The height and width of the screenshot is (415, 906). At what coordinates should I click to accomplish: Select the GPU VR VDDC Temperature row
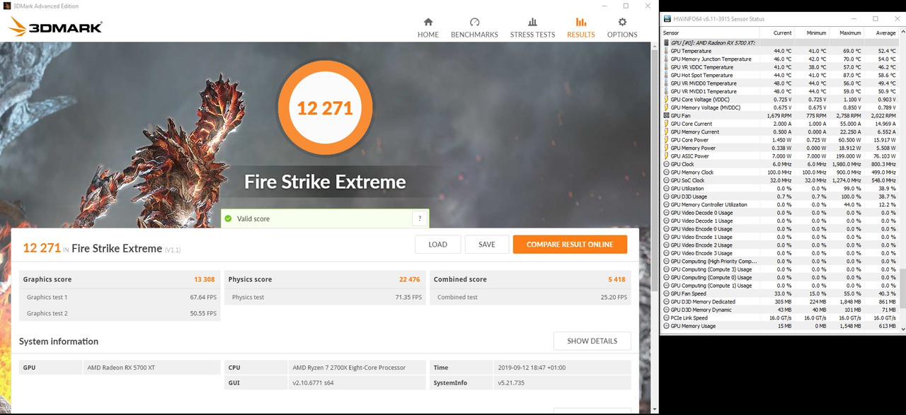pos(780,67)
